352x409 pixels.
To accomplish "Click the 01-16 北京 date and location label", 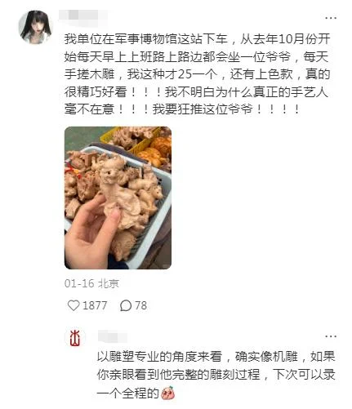I will (91, 283).
